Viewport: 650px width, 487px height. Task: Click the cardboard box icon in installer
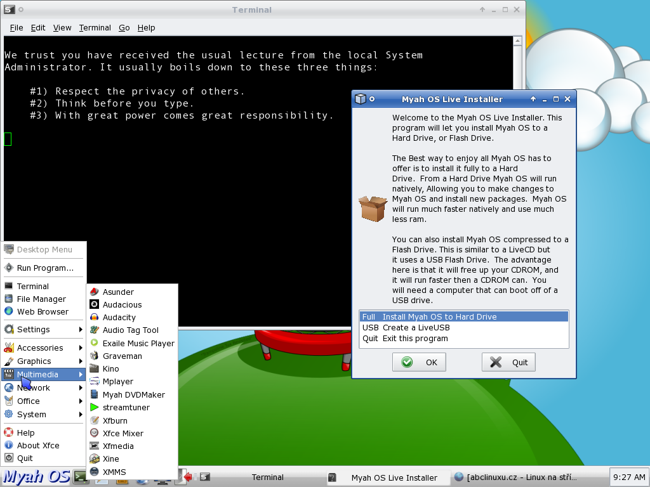pos(373,209)
